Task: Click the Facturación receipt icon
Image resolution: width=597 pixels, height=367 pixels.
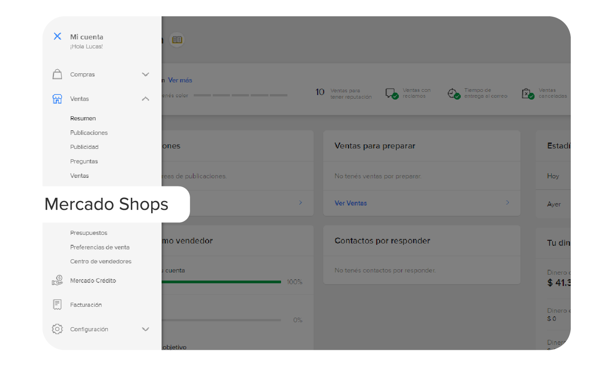Action: point(57,305)
